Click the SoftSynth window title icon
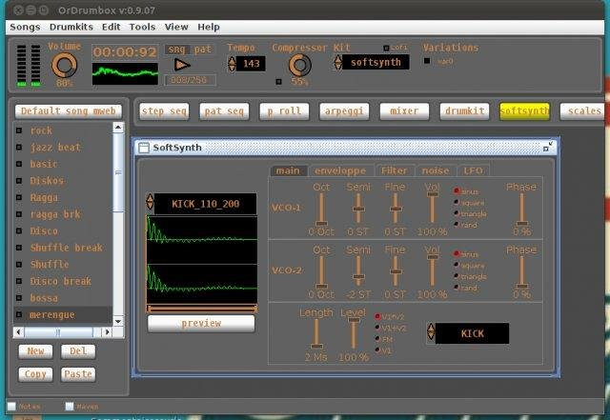 click(144, 148)
